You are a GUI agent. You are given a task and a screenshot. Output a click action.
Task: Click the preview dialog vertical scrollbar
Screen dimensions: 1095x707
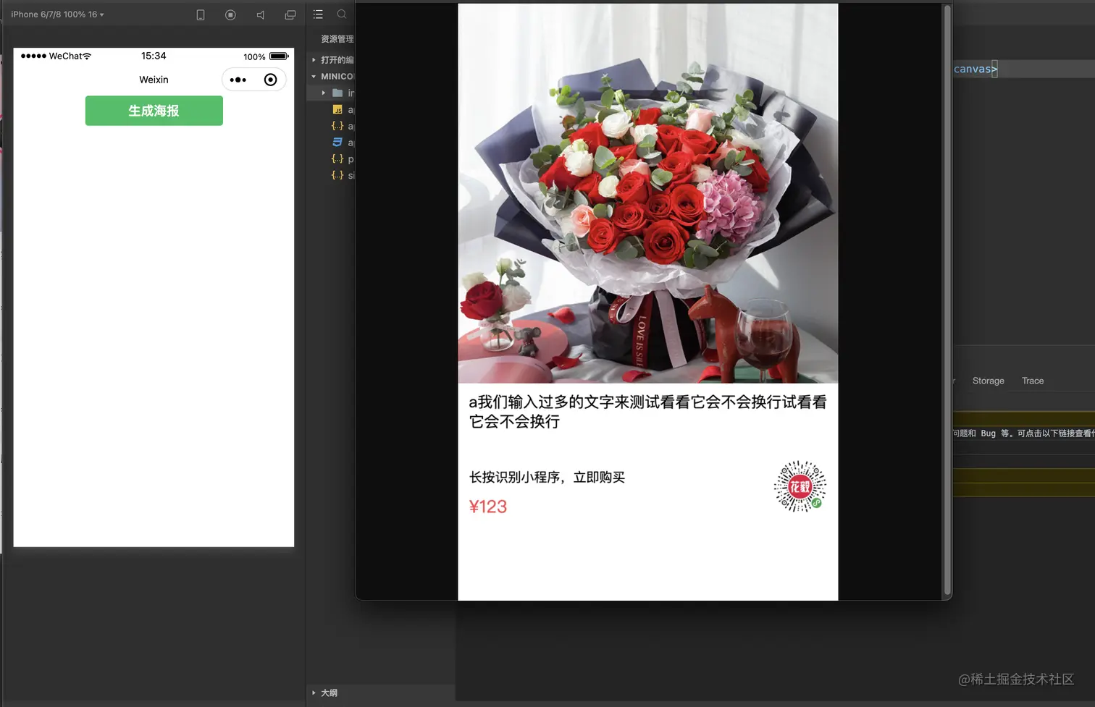click(x=947, y=300)
